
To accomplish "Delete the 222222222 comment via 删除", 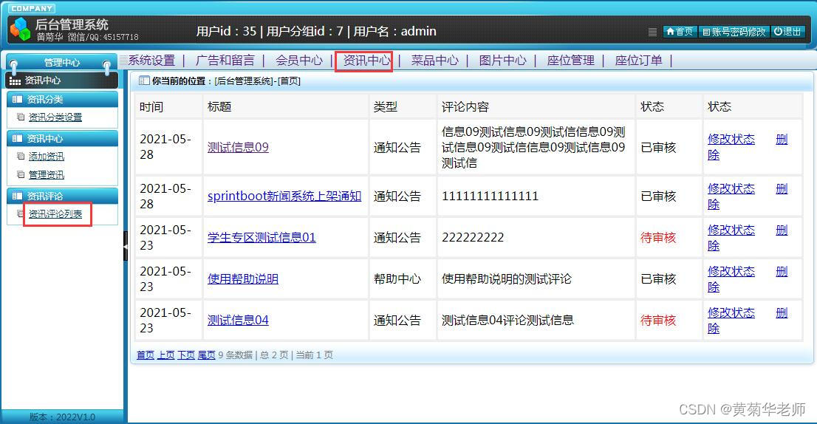I will (782, 230).
